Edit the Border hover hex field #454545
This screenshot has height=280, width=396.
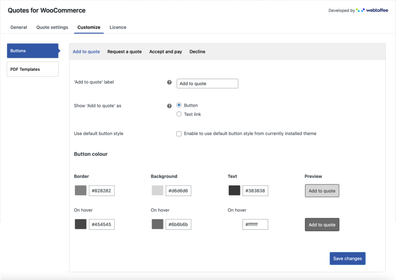click(x=102, y=224)
